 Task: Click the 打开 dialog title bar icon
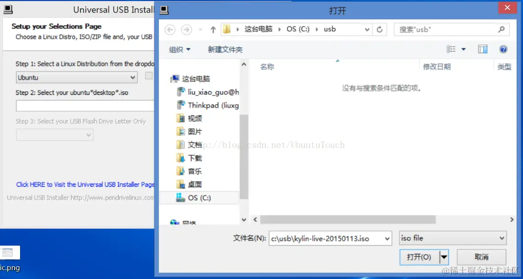[x=164, y=10]
